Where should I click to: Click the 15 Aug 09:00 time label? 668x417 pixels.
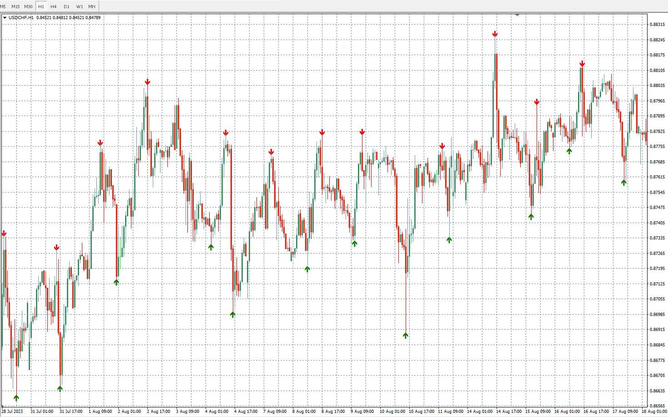pyautogui.click(x=538, y=412)
